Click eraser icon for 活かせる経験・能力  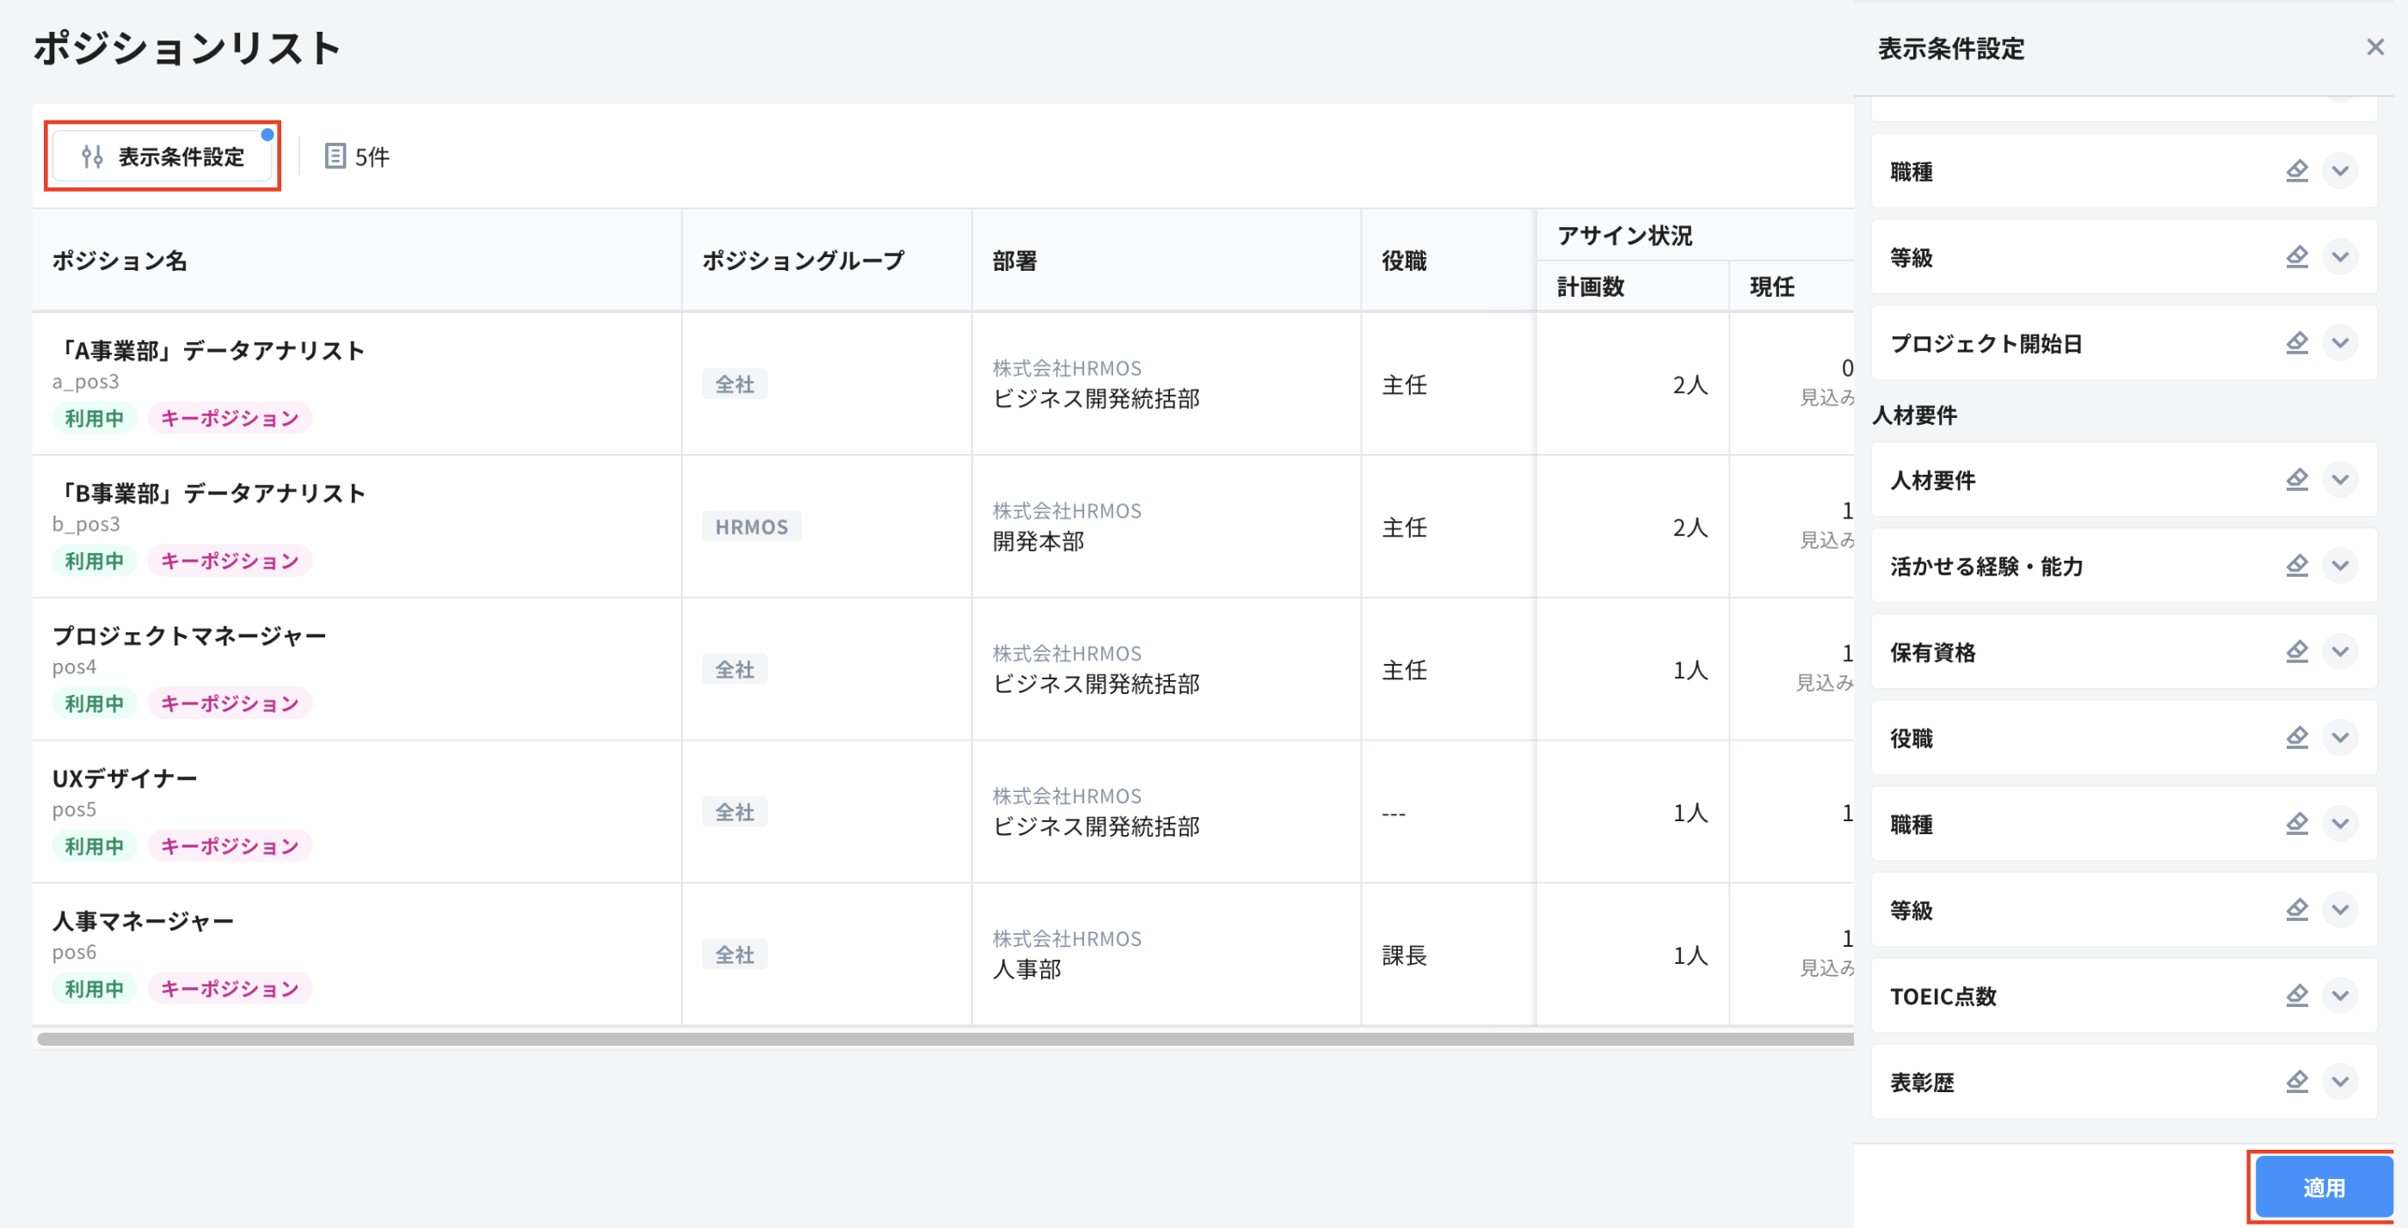(x=2297, y=565)
